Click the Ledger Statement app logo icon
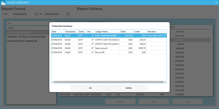Image resolution: width=219 pixels, height=109 pixels. click(3, 2)
